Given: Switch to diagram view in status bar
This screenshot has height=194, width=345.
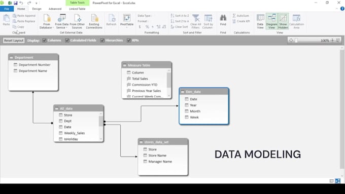Looking at the screenshot, I should click(x=338, y=181).
